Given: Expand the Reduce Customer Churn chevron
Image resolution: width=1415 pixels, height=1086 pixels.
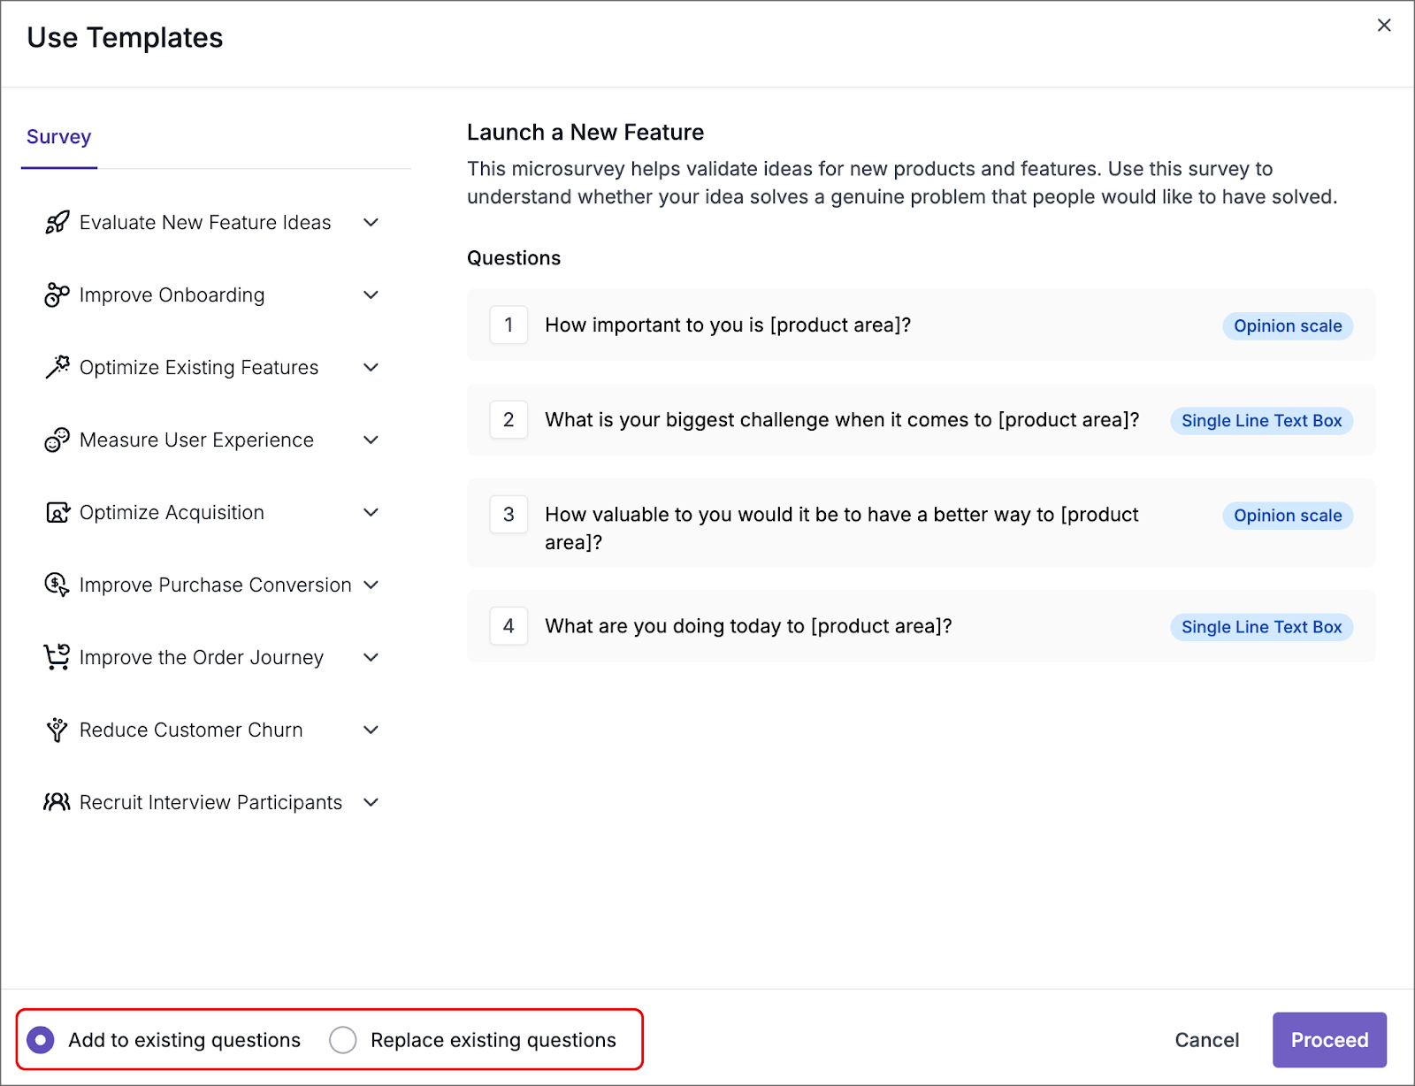Looking at the screenshot, I should pos(371,730).
